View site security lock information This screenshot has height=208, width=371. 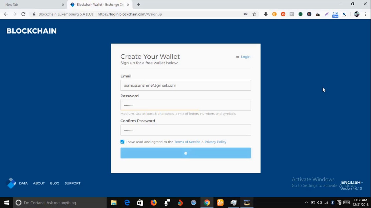34,14
